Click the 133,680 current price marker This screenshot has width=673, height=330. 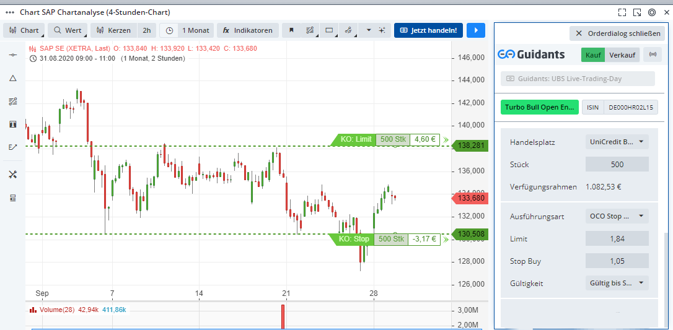(x=471, y=198)
